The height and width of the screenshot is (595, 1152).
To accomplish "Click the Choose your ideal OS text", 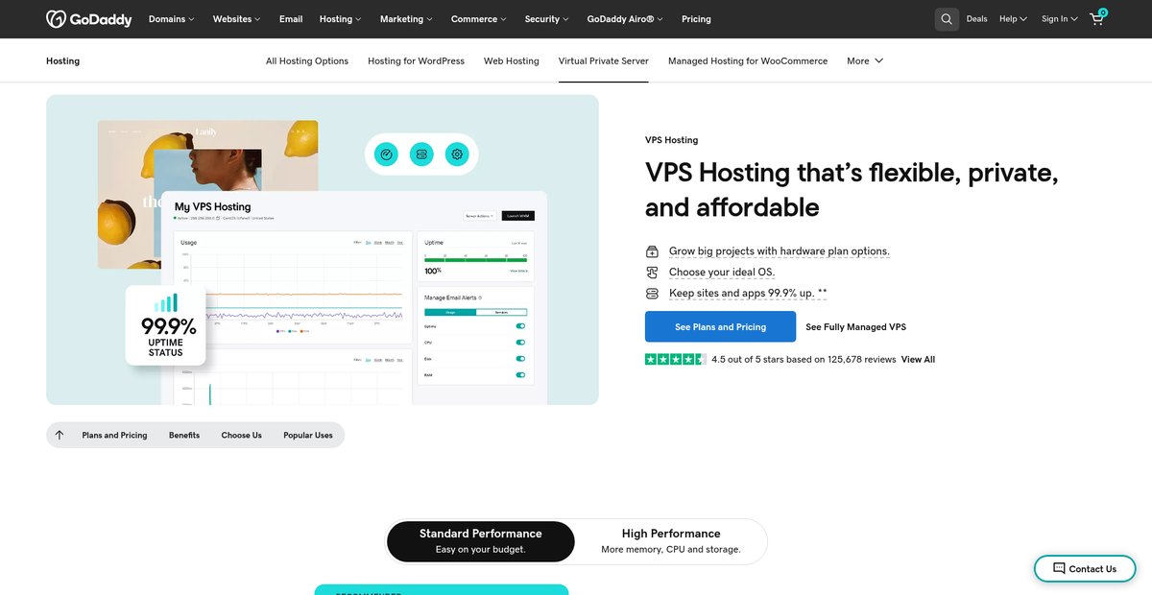I will point(722,273).
